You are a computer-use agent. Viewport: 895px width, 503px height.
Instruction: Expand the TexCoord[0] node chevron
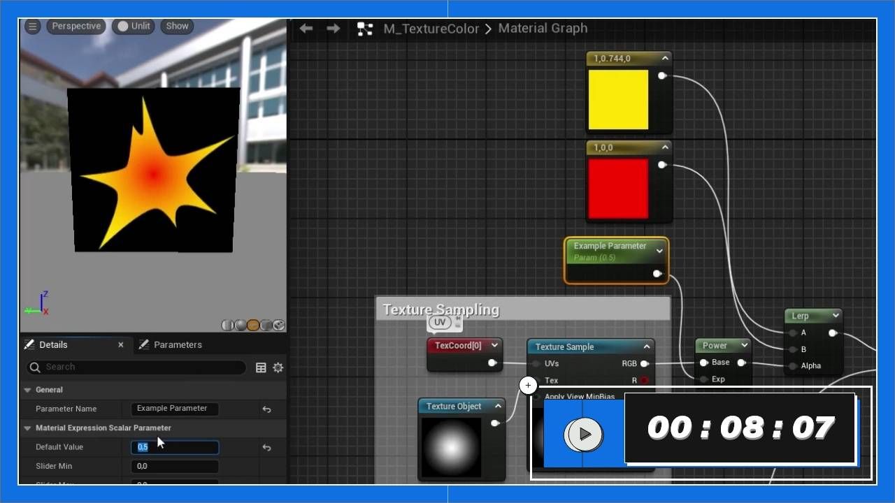click(x=495, y=345)
